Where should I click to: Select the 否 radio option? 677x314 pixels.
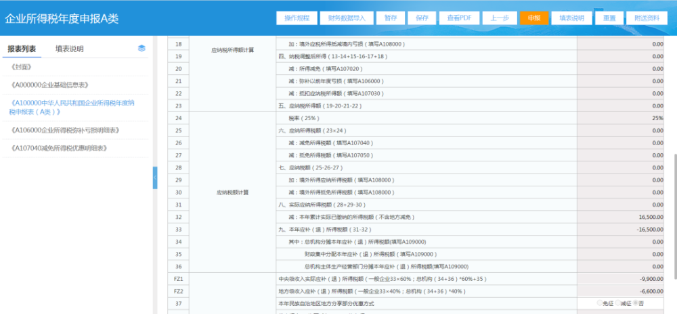(638, 303)
